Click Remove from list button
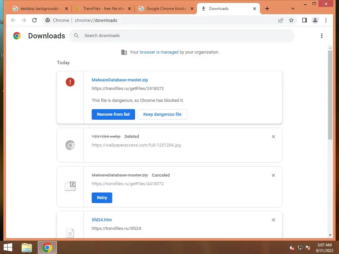Screen dimensions: 339x254 (x=113, y=114)
